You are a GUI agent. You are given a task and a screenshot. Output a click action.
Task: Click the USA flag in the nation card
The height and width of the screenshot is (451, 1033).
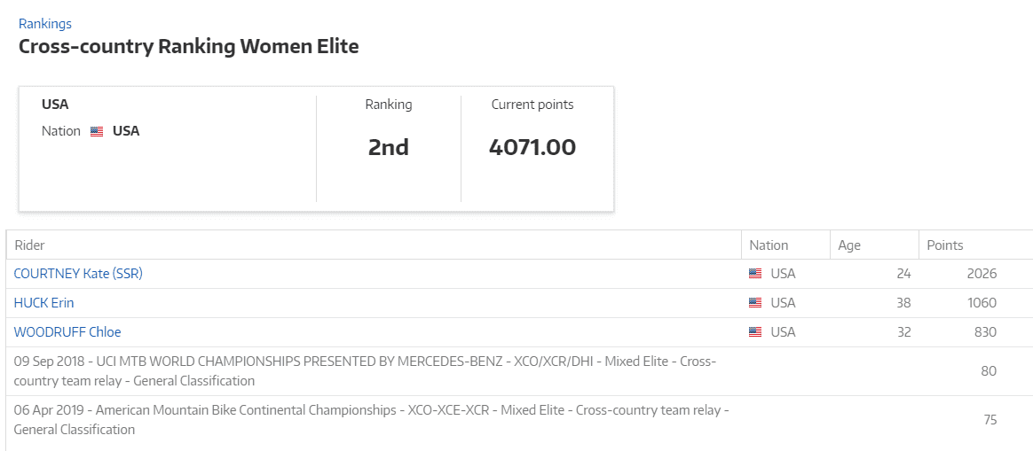tap(97, 131)
